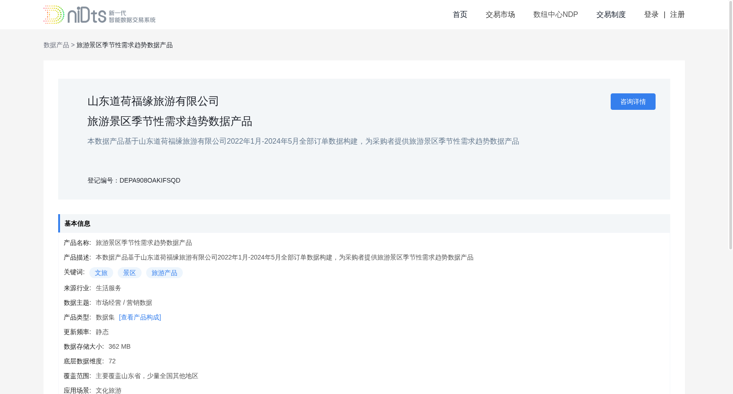Viewport: 733px width, 394px height.
Task: Click the 静态 update frequency value
Action: 102,332
